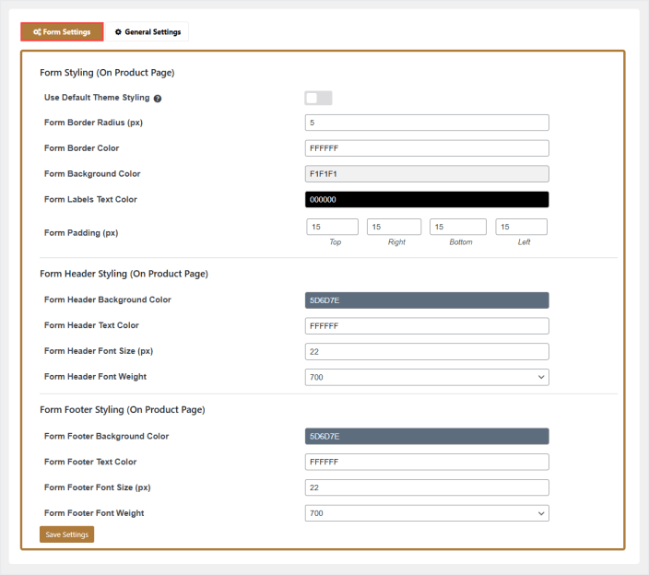Click the 'Form Header Font Size (px)' label
The height and width of the screenshot is (575, 649).
coord(99,351)
